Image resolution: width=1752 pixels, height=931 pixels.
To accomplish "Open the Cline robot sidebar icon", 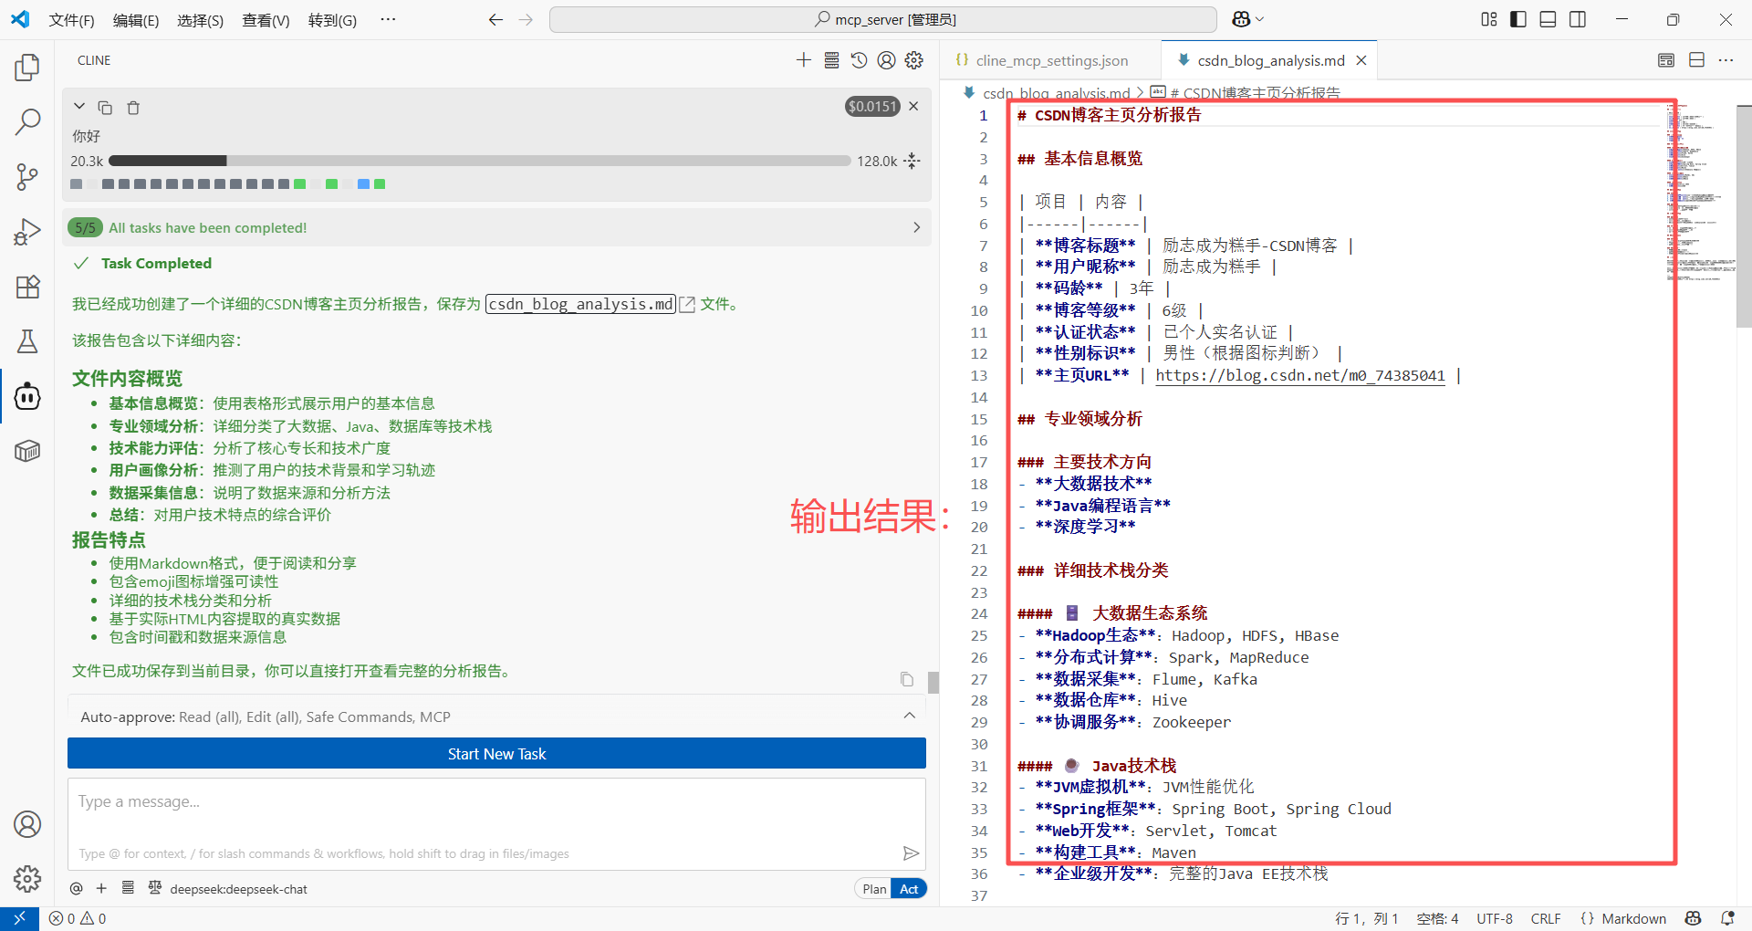I will [27, 396].
